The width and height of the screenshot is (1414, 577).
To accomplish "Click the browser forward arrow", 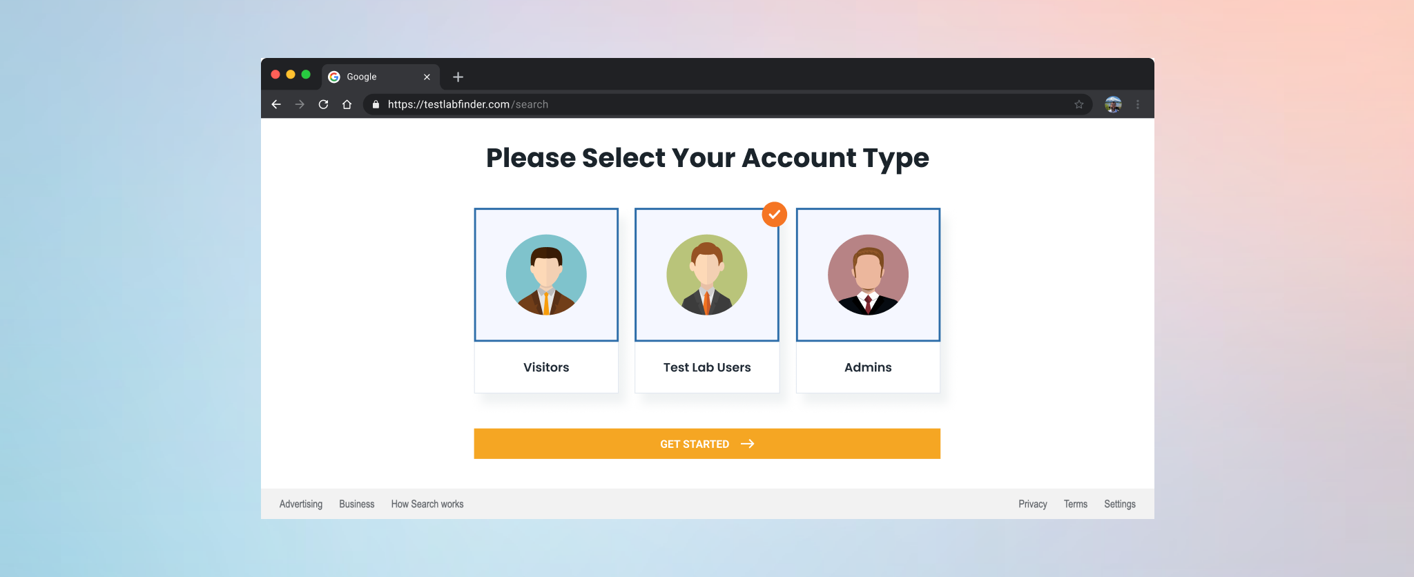I will coord(300,104).
